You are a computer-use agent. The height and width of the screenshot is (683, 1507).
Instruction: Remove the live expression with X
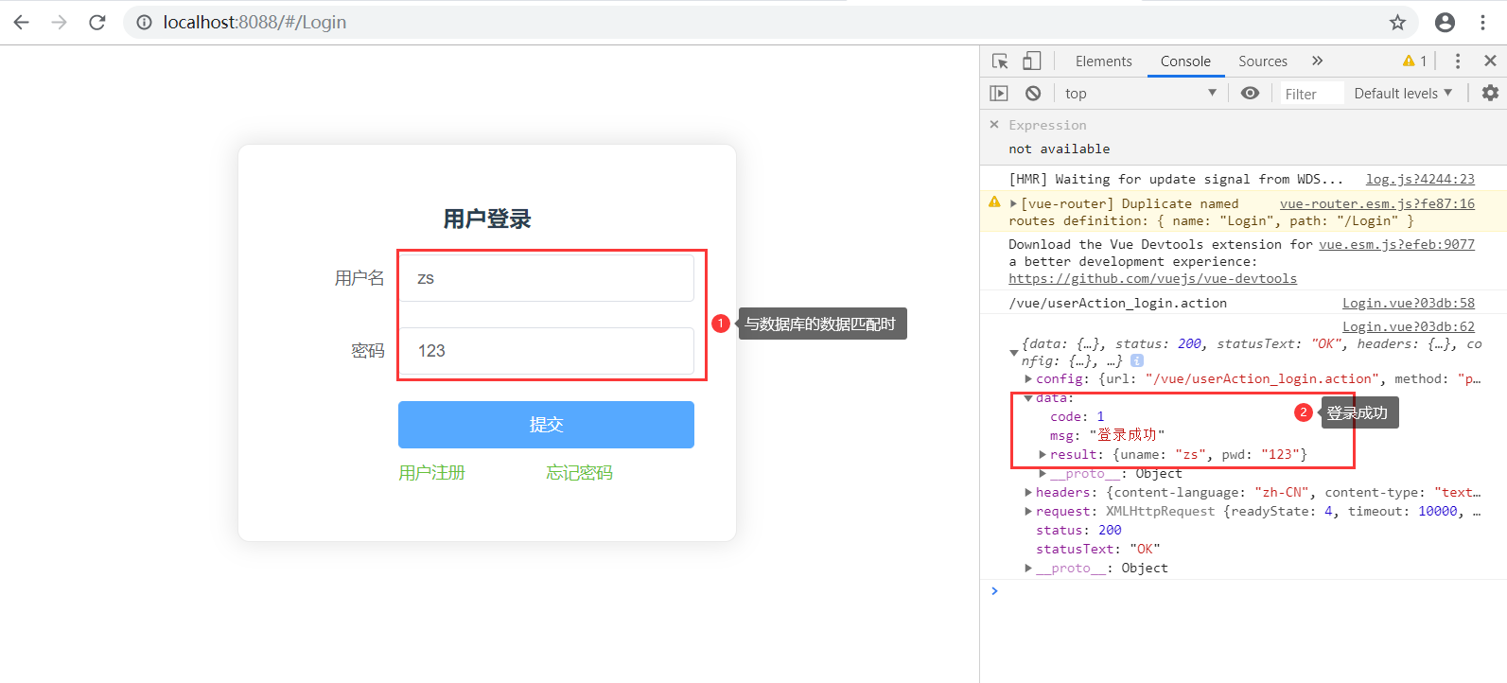[x=994, y=124]
